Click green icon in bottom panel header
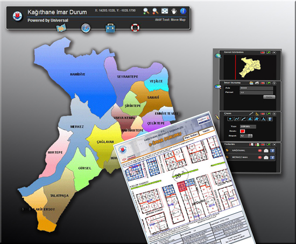 pos(269,144)
